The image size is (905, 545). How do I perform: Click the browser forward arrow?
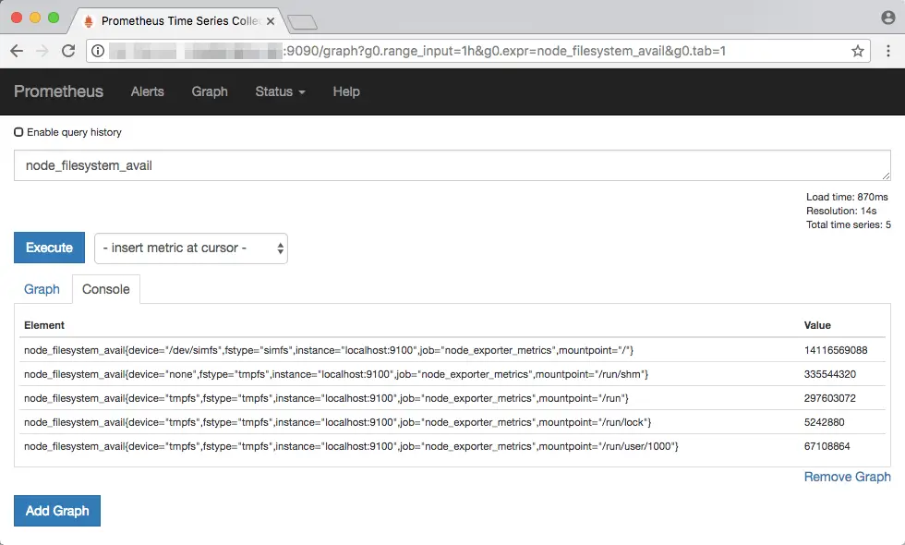(42, 51)
